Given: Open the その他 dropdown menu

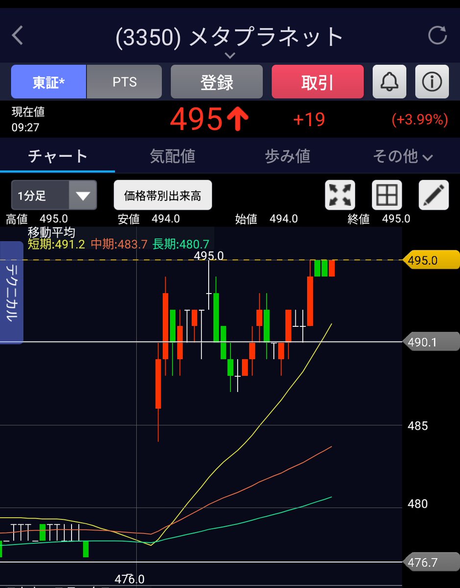Looking at the screenshot, I should pyautogui.click(x=403, y=156).
